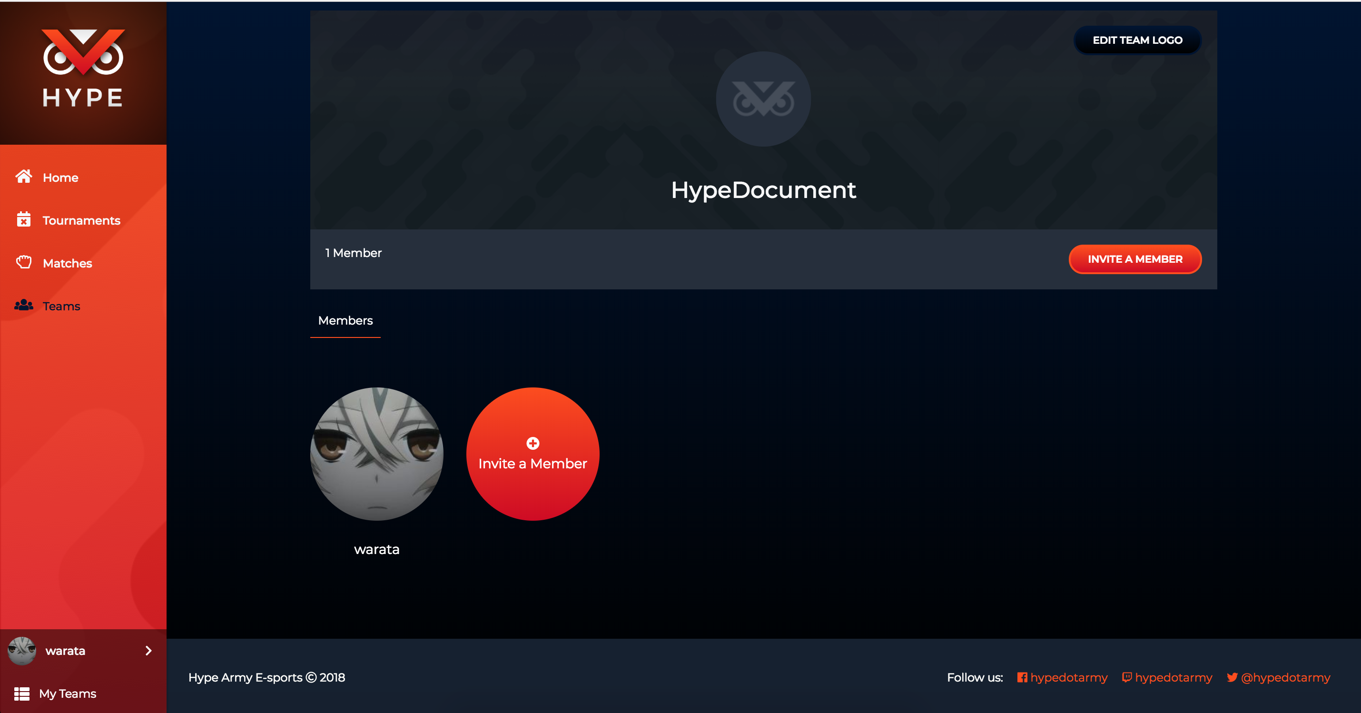The width and height of the screenshot is (1361, 713).
Task: Click the My Teams list icon
Action: tap(22, 693)
